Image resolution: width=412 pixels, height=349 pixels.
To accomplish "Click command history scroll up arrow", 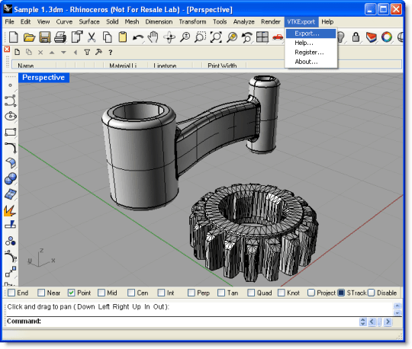I will [x=397, y=306].
